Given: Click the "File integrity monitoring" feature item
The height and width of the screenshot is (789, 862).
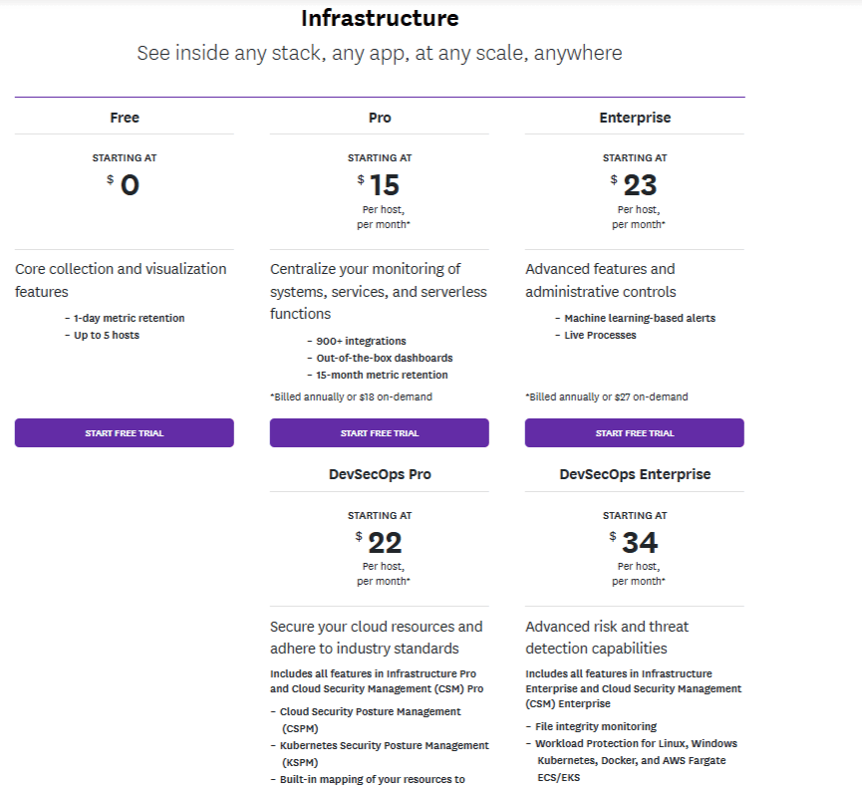Looking at the screenshot, I should tap(595, 726).
